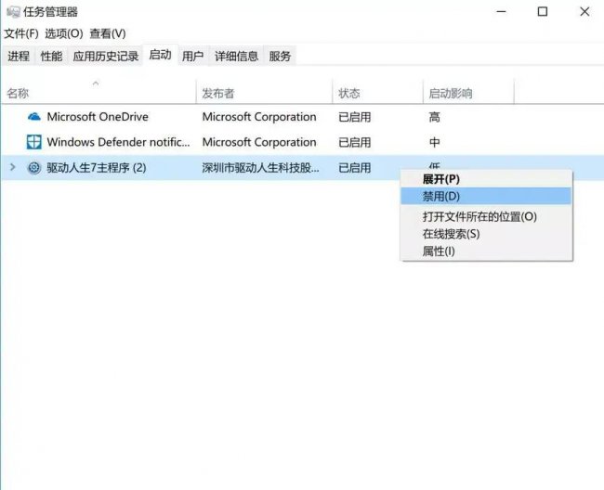
Task: Select the Microsoft OneDrive row name
Action: click(x=98, y=117)
